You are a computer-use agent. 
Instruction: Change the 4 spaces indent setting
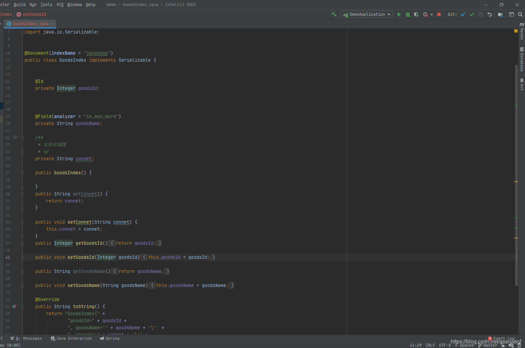pos(464,345)
